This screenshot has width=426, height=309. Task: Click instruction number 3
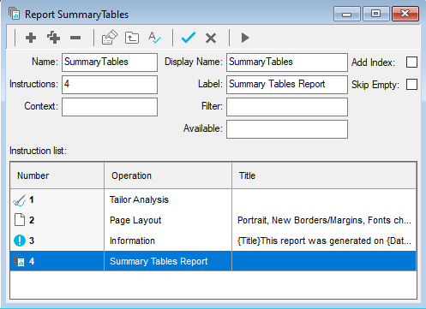point(32,241)
